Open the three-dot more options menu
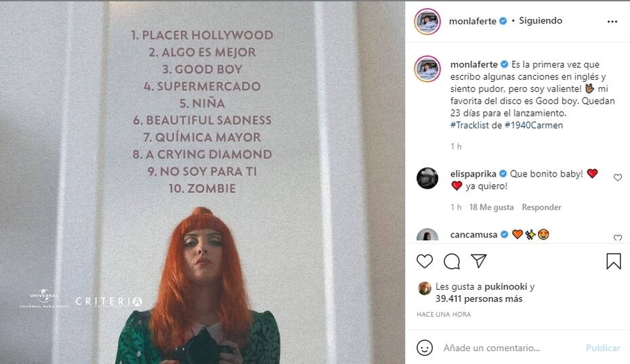 tap(612, 22)
